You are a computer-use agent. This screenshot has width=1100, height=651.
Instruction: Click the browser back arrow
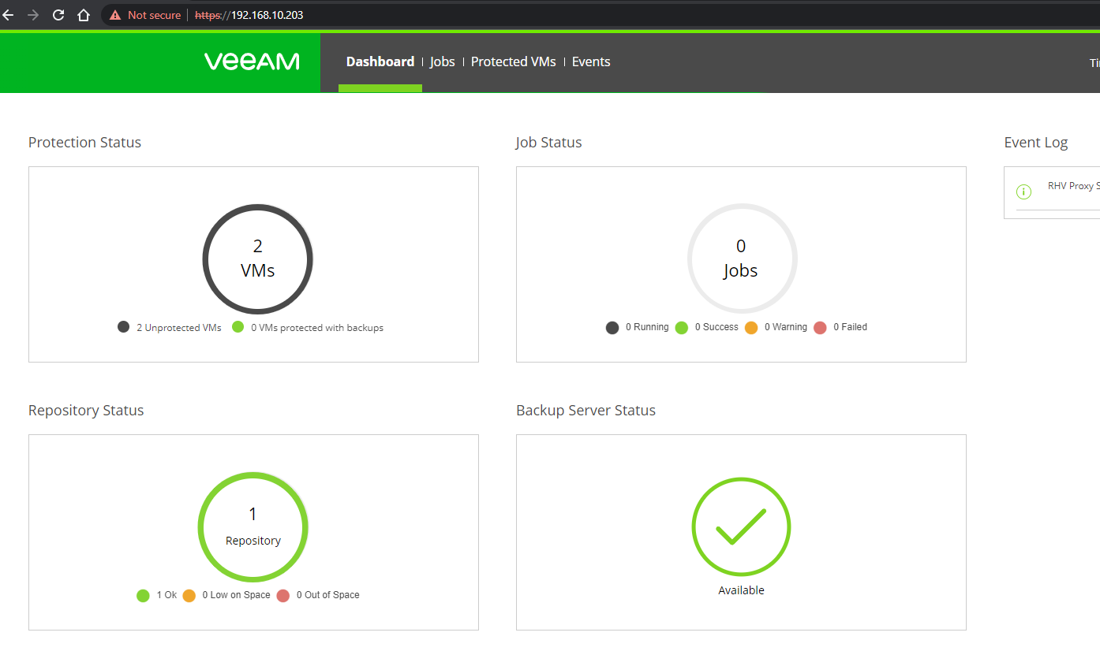[x=9, y=15]
